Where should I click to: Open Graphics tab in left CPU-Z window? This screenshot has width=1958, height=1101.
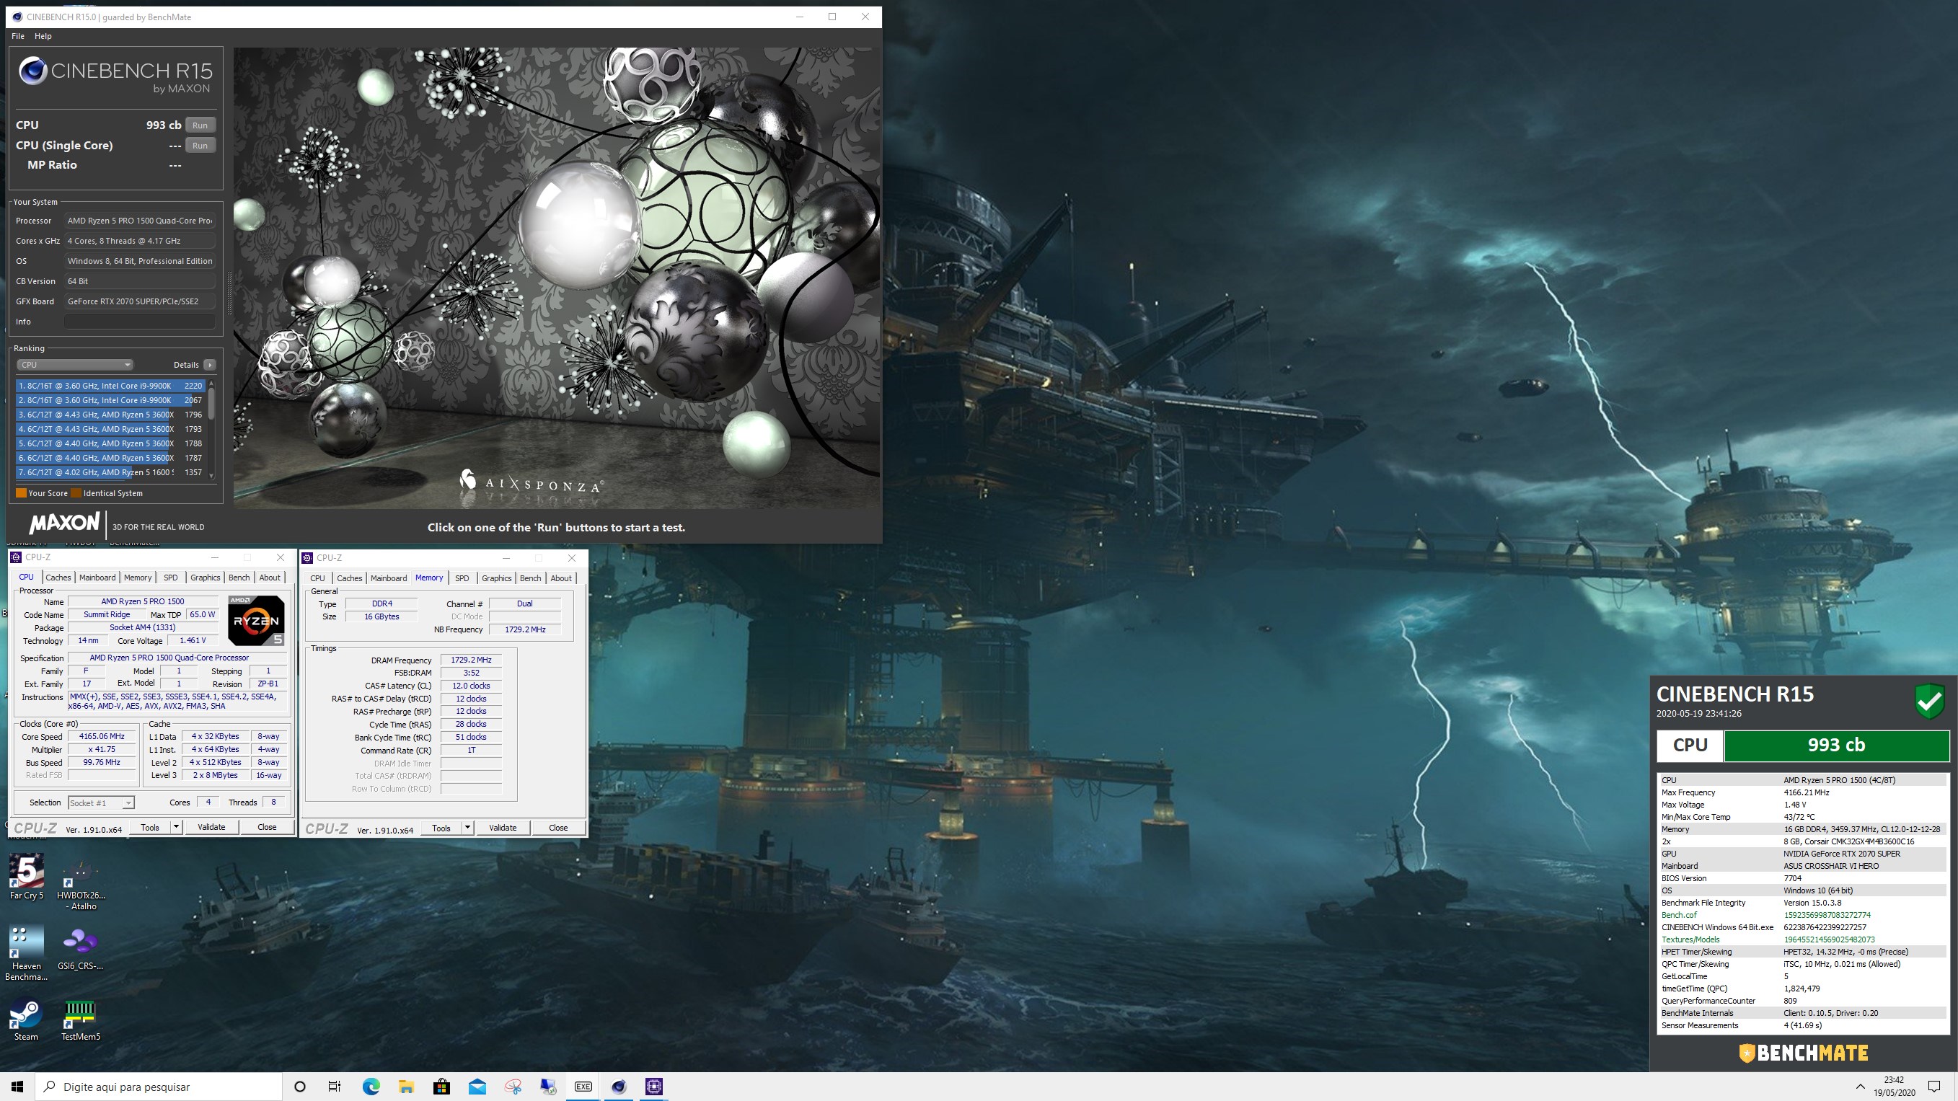coord(206,578)
